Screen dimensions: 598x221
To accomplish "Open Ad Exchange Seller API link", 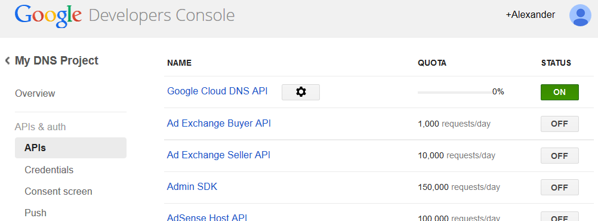I will coord(218,155).
